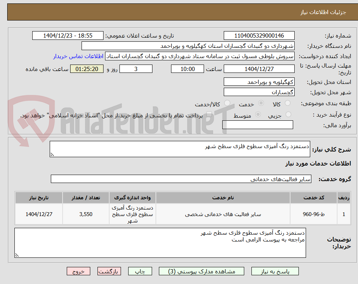The width and height of the screenshot is (358, 284).
Task: Click the واحد اندازه گیری column header
Action: click(x=132, y=197)
